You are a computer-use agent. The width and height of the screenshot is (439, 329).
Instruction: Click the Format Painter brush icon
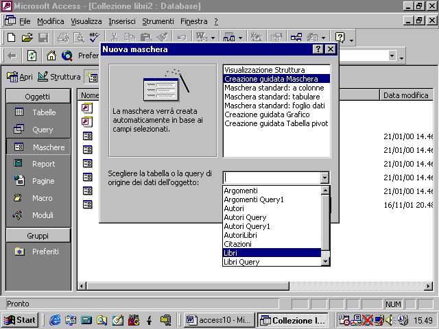[x=162, y=37]
